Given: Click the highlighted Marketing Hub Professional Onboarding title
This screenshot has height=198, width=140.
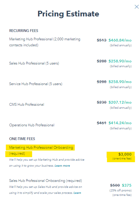Looking at the screenshot, I should [x=41, y=151].
